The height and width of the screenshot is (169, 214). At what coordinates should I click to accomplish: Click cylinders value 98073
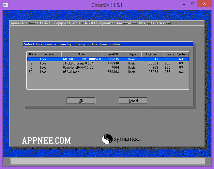(153, 72)
